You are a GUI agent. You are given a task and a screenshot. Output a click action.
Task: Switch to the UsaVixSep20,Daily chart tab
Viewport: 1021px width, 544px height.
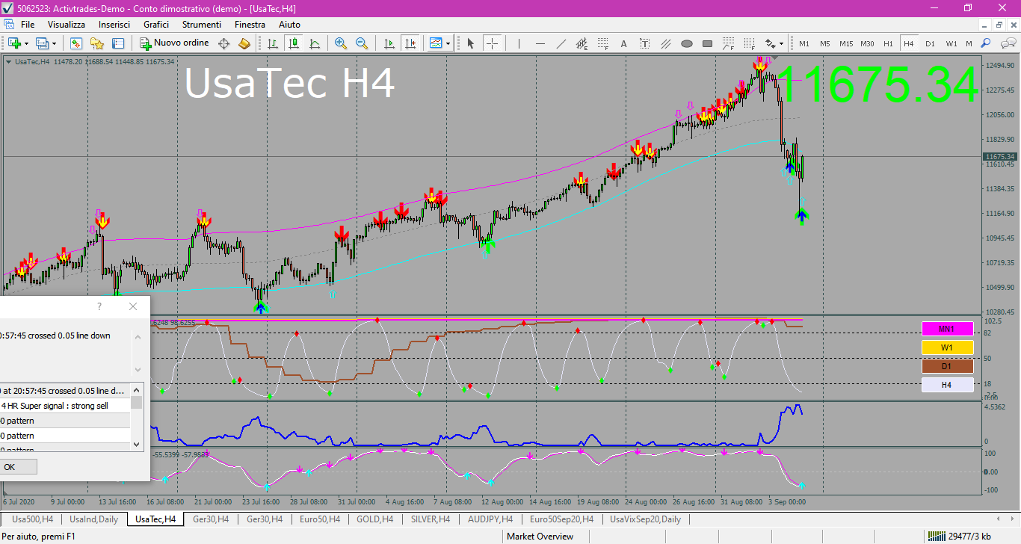645,519
